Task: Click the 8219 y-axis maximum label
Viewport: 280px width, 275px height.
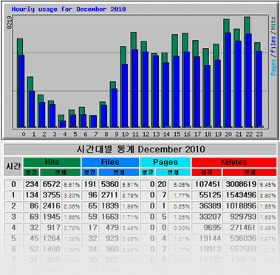Action: click(x=9, y=23)
